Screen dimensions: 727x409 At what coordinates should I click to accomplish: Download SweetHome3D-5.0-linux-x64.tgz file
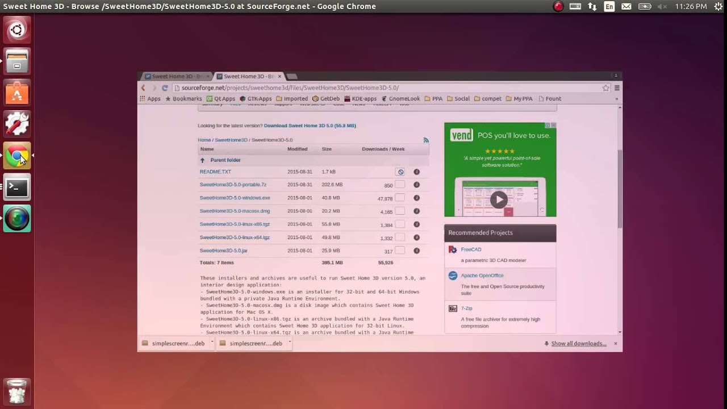[x=235, y=237]
